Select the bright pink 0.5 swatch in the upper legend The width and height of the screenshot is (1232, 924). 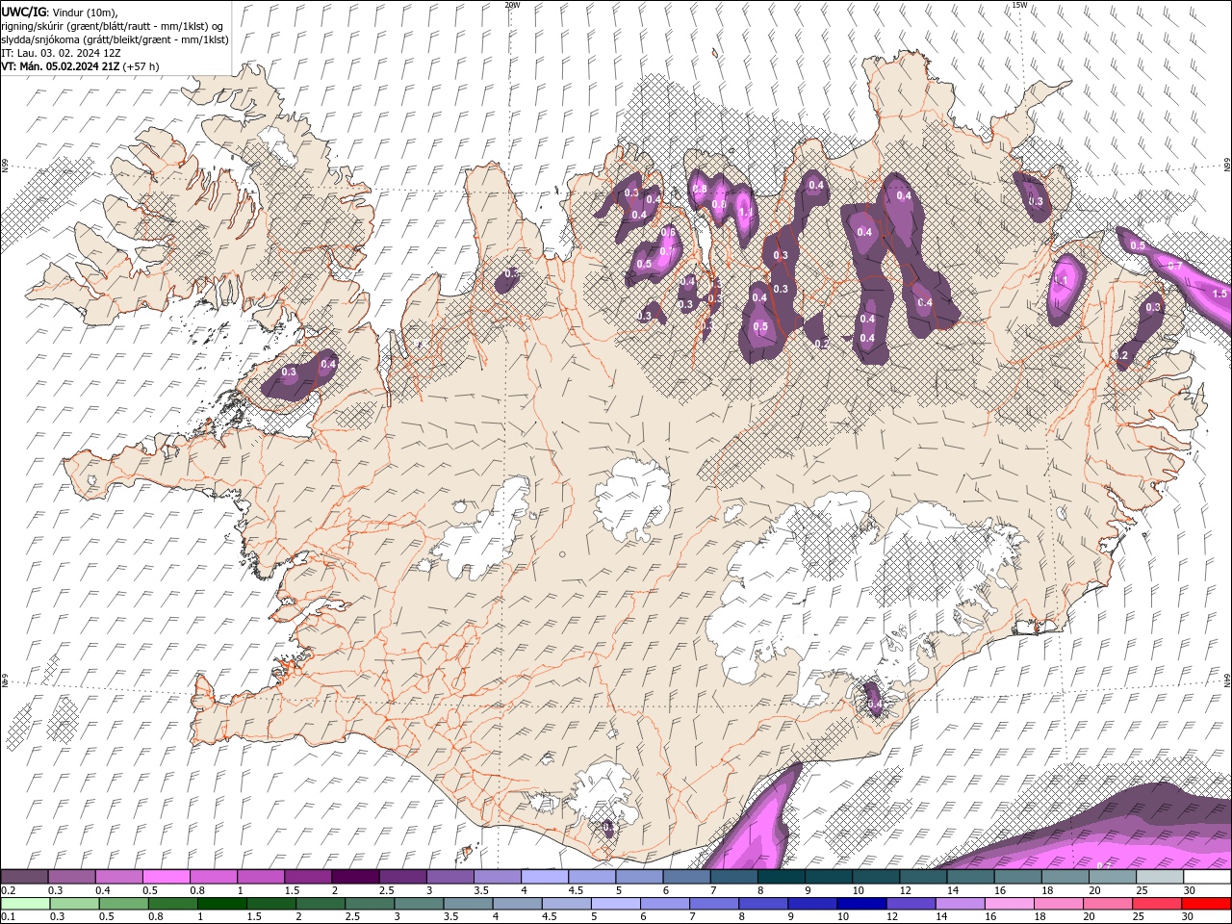(166, 877)
